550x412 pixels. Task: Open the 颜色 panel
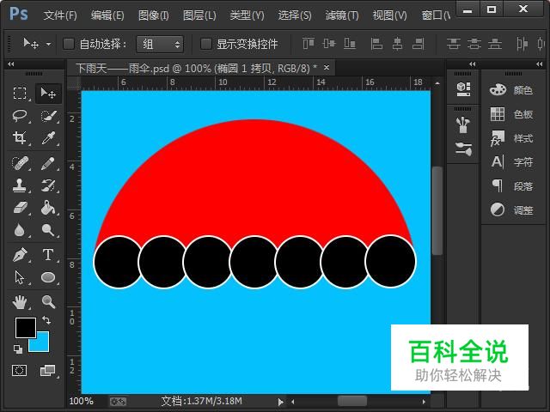tap(511, 90)
